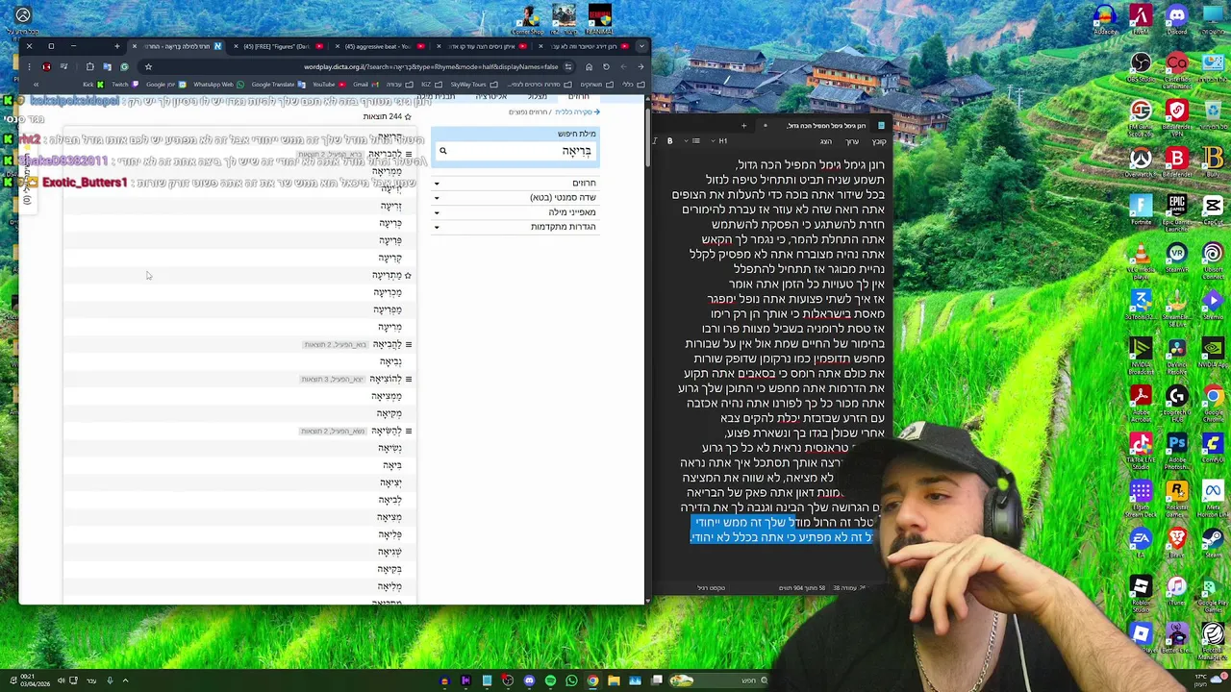Open Audacity from the desktop
The width and height of the screenshot is (1231, 692).
(1105, 17)
